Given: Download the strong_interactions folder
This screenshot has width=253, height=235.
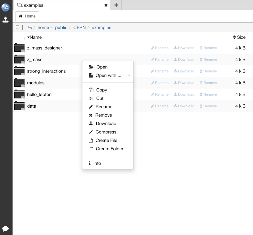Looking at the screenshot, I should click(184, 71).
